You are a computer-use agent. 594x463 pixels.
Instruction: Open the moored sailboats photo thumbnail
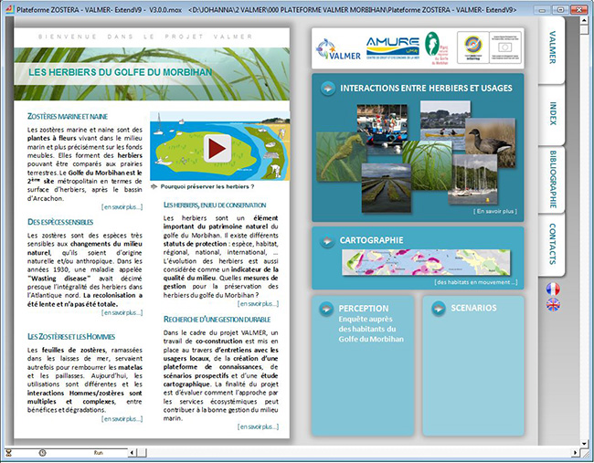pyautogui.click(x=472, y=179)
